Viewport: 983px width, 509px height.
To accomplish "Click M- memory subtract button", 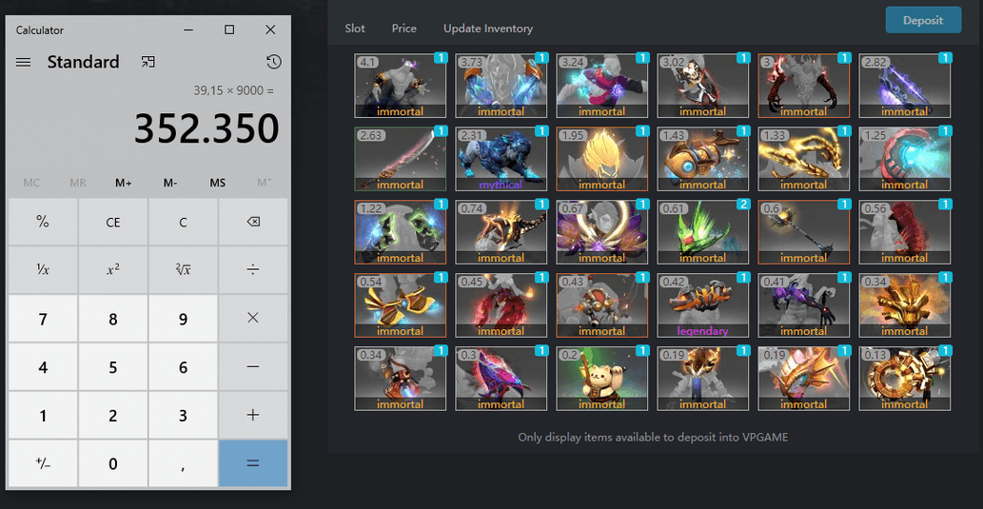I will [x=170, y=183].
